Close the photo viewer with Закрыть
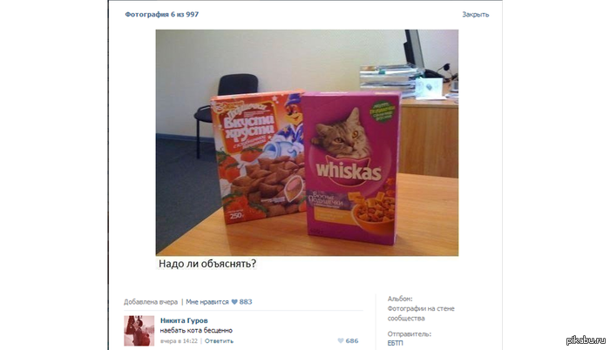610x350 pixels. [x=476, y=15]
